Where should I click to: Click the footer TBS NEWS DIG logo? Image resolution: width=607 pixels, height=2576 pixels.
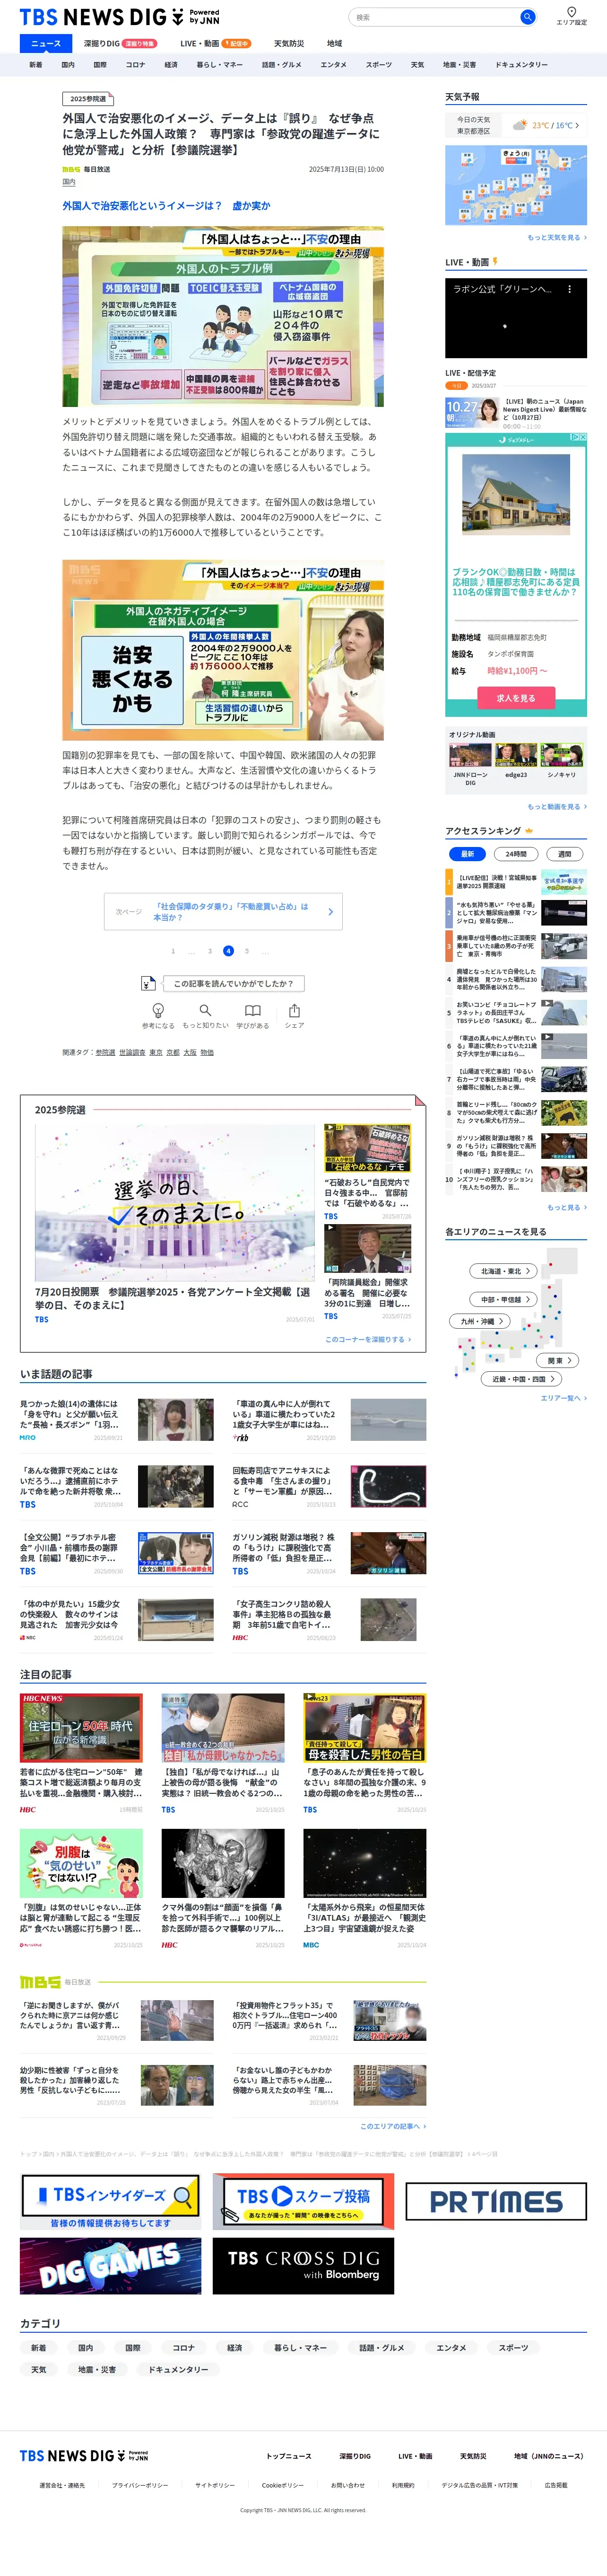point(84,2456)
